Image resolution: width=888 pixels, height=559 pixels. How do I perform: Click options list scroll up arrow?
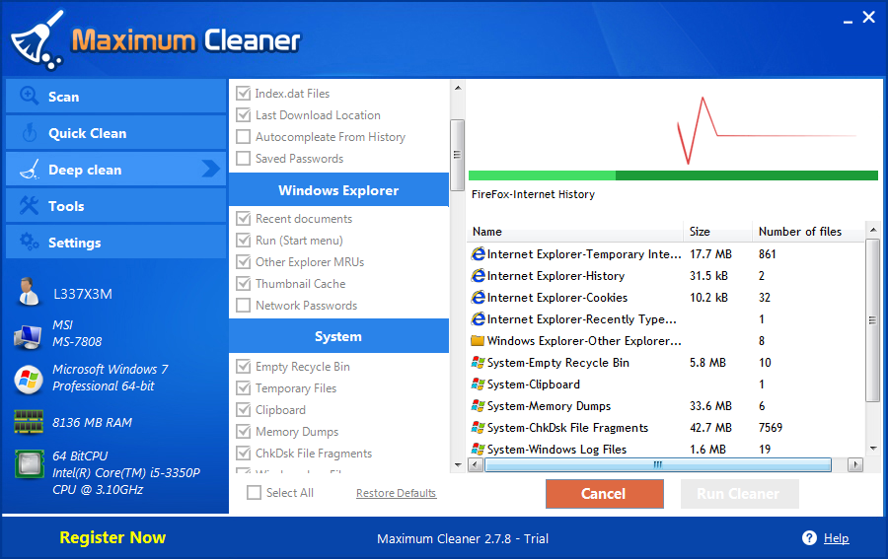[458, 88]
